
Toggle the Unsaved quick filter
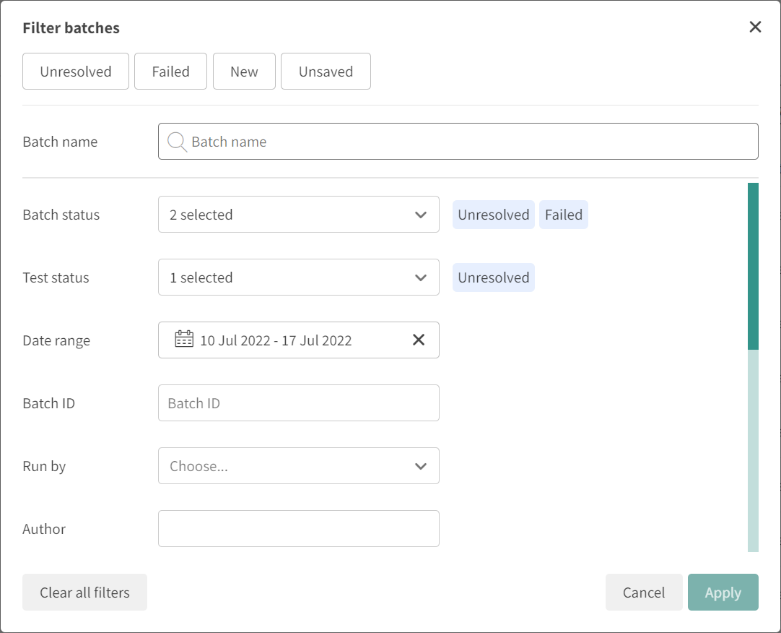tap(326, 72)
